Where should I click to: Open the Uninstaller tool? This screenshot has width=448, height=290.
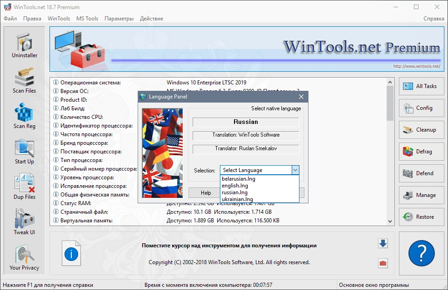(x=24, y=45)
